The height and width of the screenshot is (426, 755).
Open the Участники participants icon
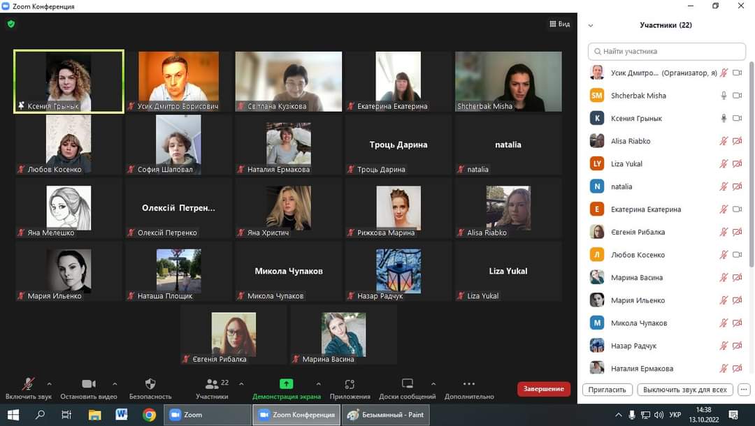[x=212, y=384]
